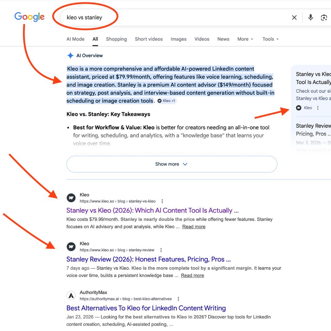Open search by image camera icon
This screenshot has width=331, height=331.
click(324, 17)
